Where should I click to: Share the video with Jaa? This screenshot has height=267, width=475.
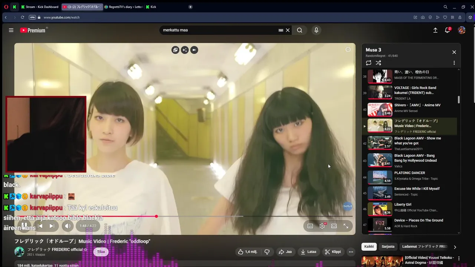coord(285,252)
